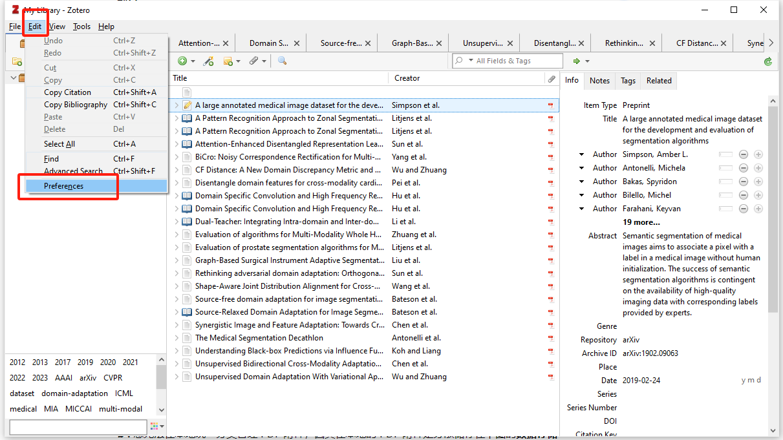Expand the Synergistic Image and Feature Adaptation row
Image resolution: width=783 pixels, height=440 pixels.
[x=176, y=325]
